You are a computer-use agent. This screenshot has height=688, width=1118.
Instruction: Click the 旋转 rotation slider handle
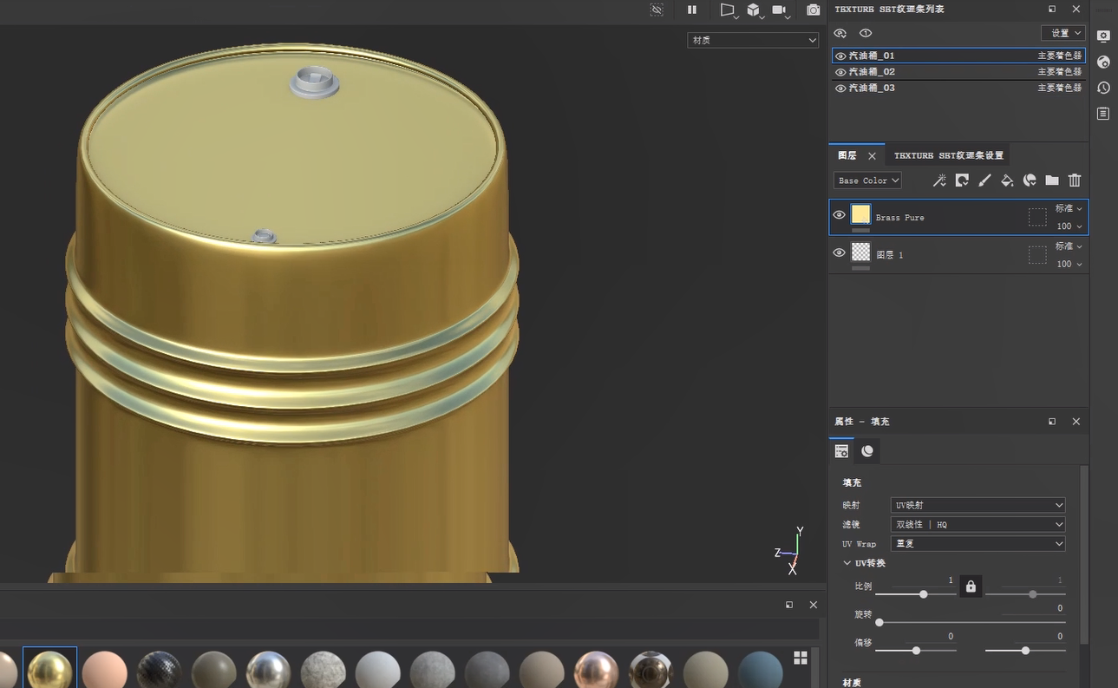click(879, 622)
